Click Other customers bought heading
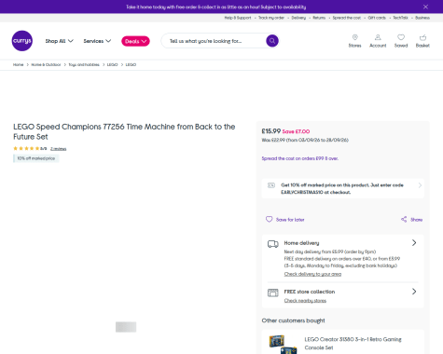The height and width of the screenshot is (354, 443). point(293,320)
